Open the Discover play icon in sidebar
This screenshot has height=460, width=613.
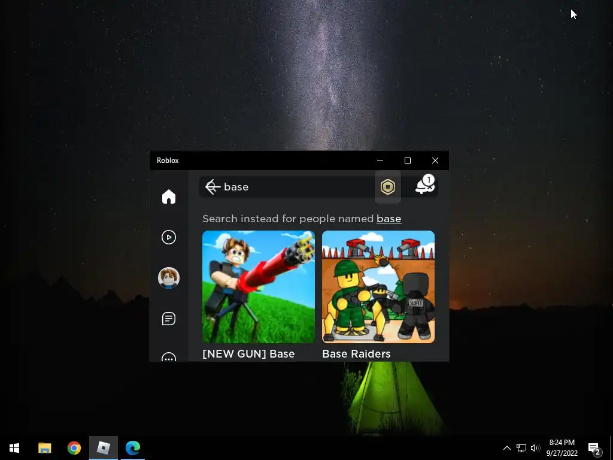tap(168, 237)
